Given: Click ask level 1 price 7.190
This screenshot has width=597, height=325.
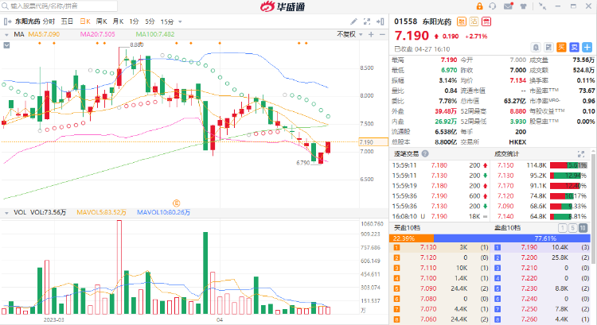Looking at the screenshot, I should pos(529,247).
